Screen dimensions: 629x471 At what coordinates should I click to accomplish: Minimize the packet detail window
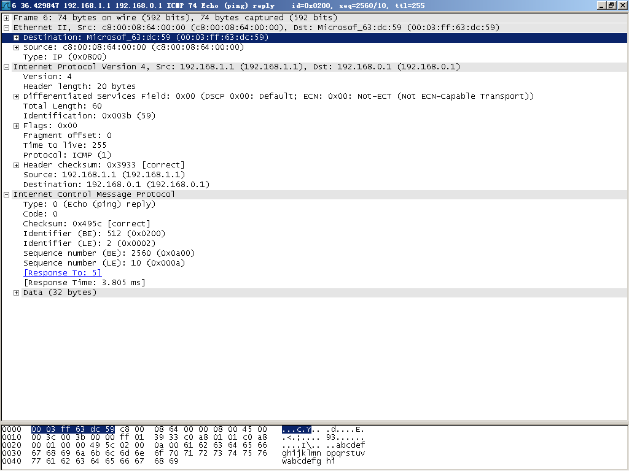601,5
